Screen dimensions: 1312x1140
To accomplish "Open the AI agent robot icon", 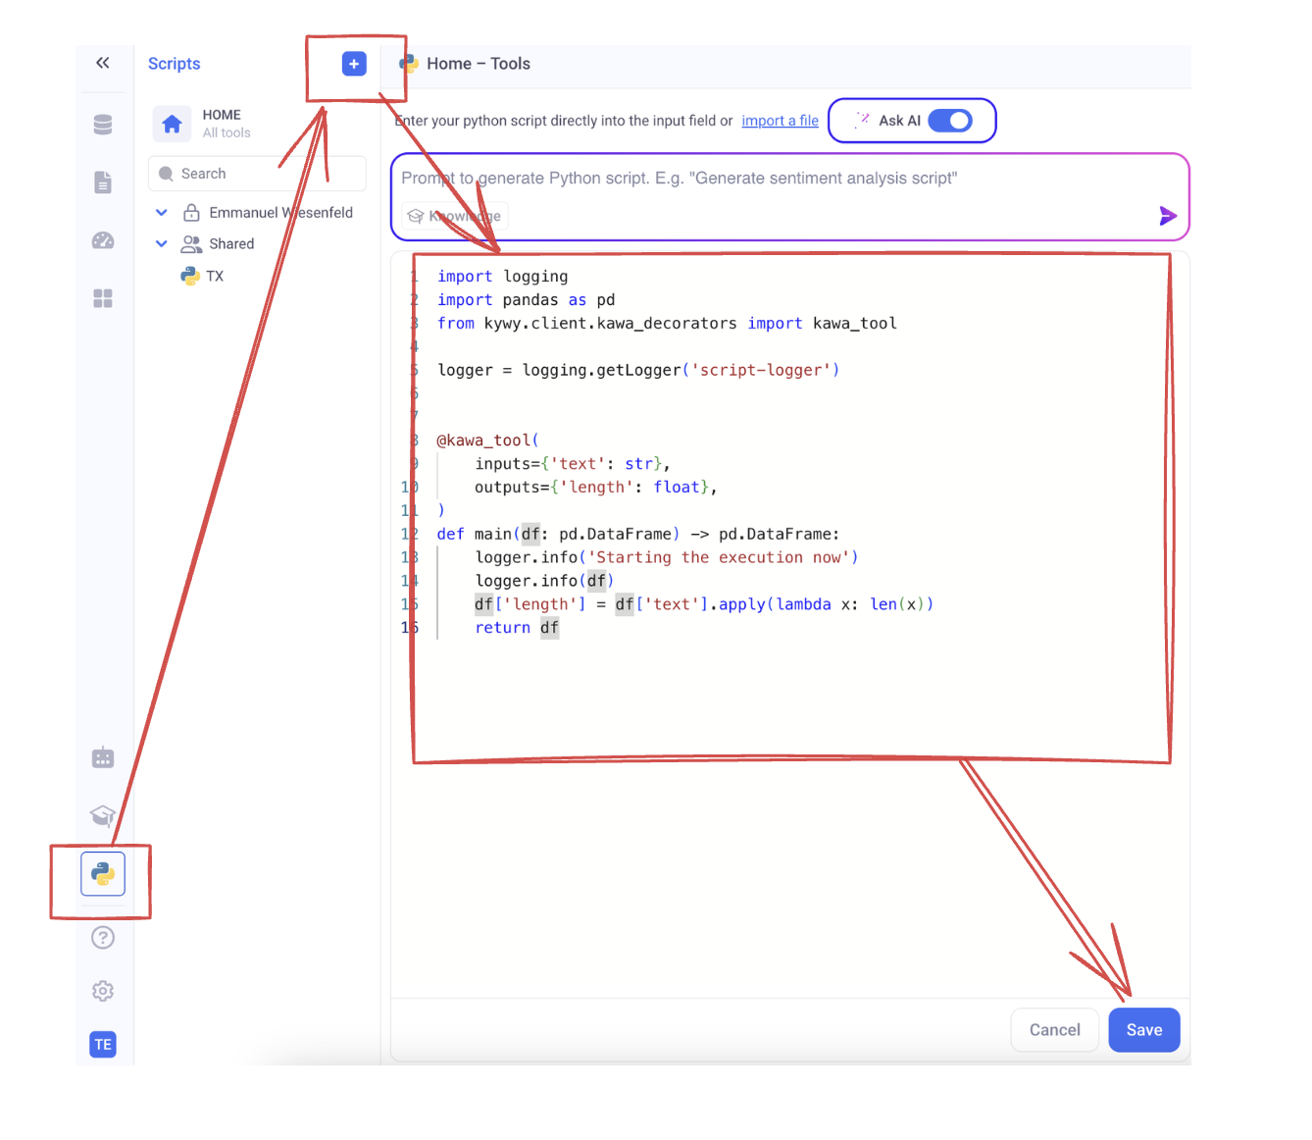I will pyautogui.click(x=103, y=757).
